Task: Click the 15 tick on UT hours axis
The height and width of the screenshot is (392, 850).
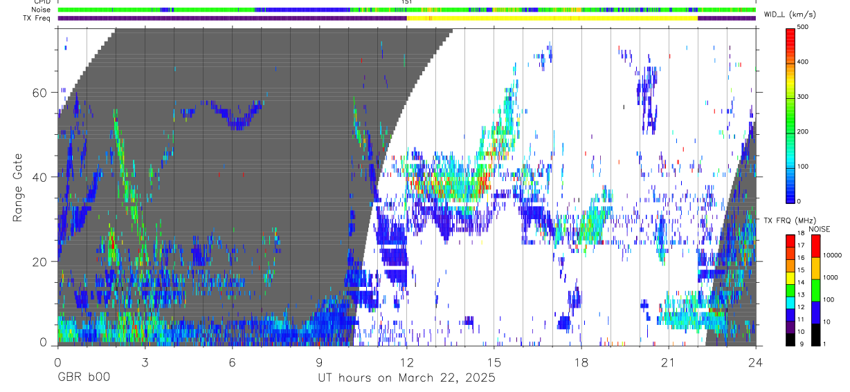Action: coord(494,362)
